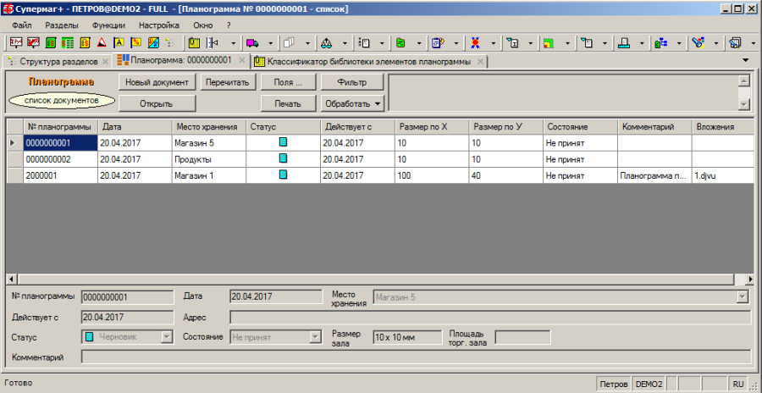Click the filter text area scroll-down arrow
This screenshot has height=393, width=762.
743,104
